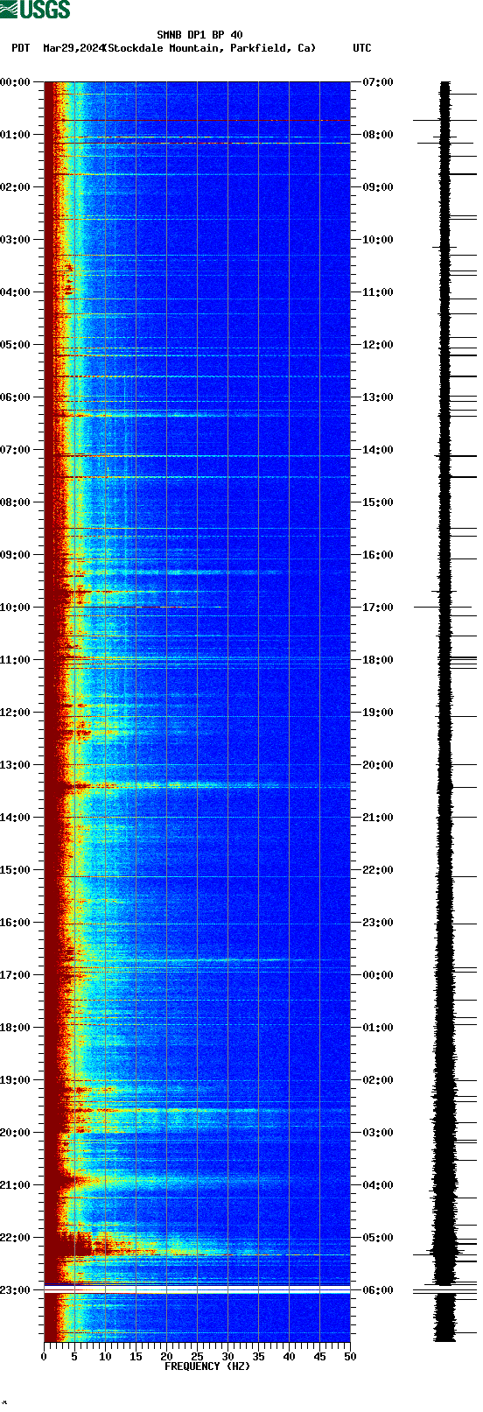Click the 13:00 PDT time label on left axis
The image size is (483, 1412).
(16, 765)
